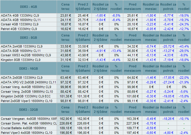Click the ADATA 4GB 1600MHz CL11 row name
The height and width of the screenshot is (135, 191).
click(x=21, y=20)
